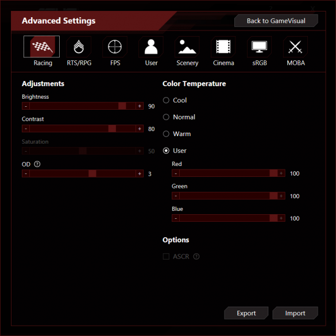Choose the Warm color temperature radio button
The width and height of the screenshot is (336, 336).
[x=166, y=134]
